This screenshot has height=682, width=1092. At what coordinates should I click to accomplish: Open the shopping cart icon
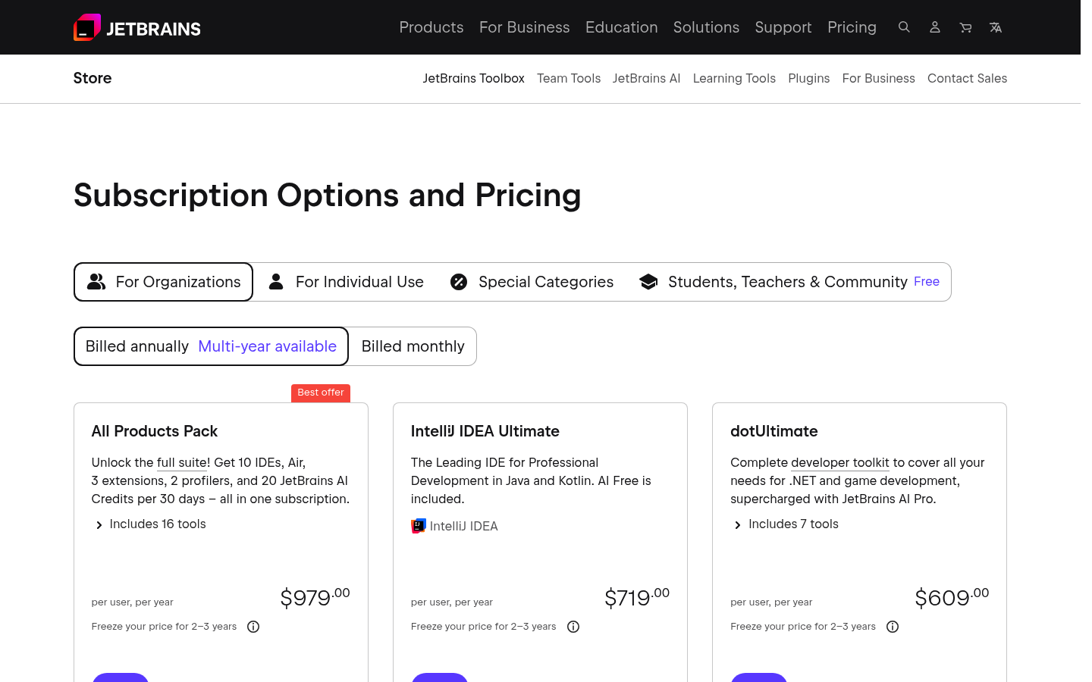965,27
